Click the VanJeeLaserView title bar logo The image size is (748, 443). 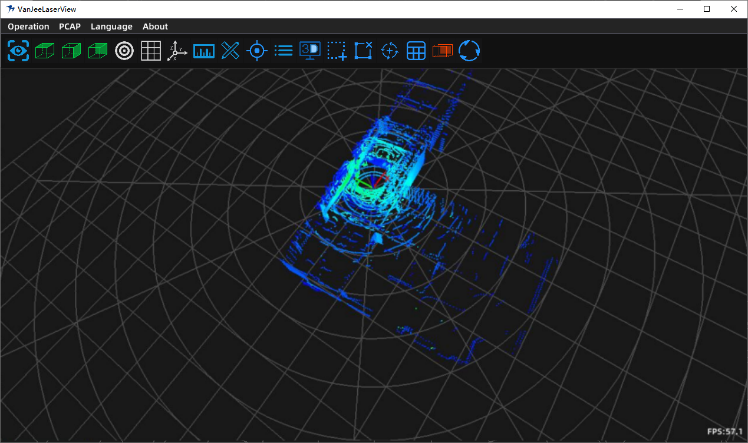(x=11, y=9)
